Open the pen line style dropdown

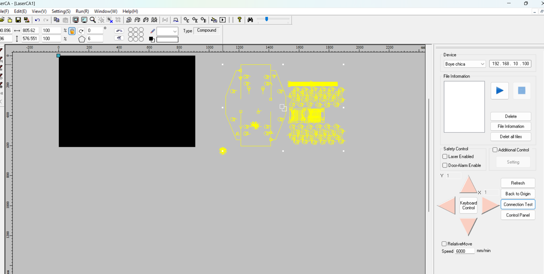click(174, 31)
